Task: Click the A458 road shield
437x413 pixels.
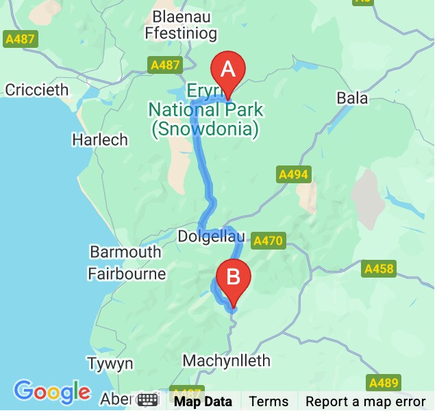Action: point(379,269)
